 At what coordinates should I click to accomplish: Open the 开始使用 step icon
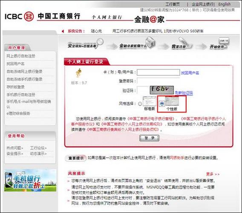(219, 43)
